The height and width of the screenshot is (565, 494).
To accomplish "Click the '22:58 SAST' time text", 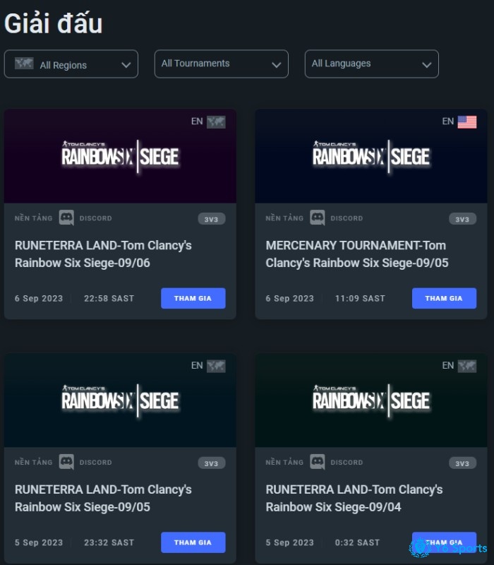I will [109, 298].
